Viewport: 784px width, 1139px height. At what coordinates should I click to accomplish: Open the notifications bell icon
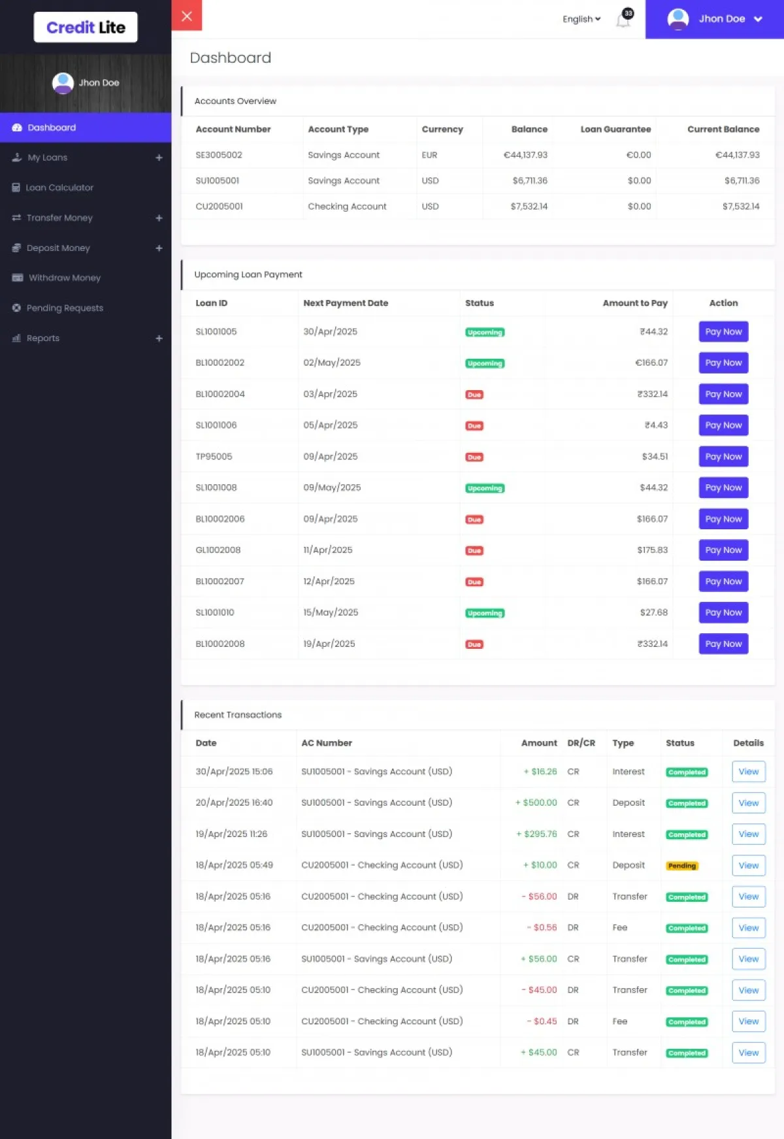coord(623,20)
